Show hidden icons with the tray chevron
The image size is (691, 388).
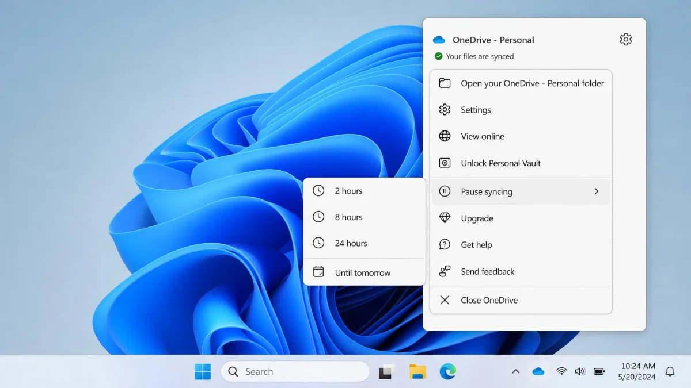pos(516,372)
